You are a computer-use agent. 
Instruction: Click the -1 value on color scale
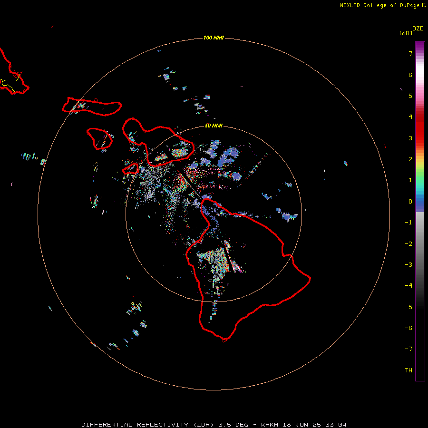[409, 223]
